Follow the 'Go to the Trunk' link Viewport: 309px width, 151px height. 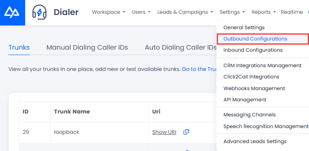pyautogui.click(x=199, y=69)
